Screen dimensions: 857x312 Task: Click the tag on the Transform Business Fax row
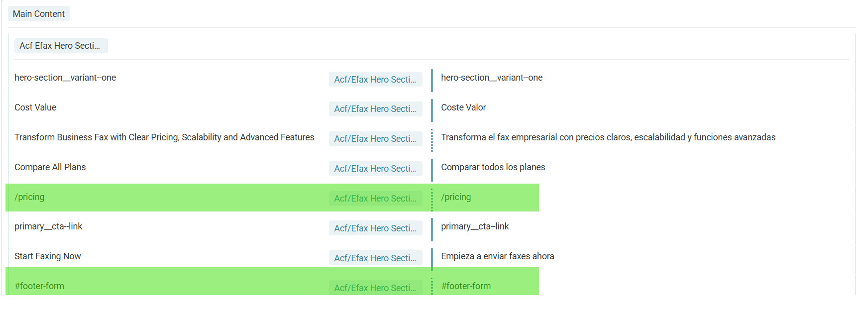375,139
